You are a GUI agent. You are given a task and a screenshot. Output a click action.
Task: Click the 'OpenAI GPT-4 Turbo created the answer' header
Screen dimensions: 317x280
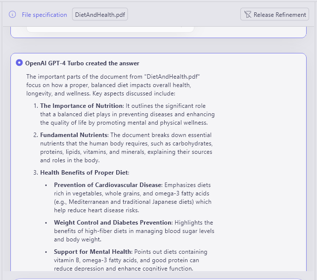point(82,63)
